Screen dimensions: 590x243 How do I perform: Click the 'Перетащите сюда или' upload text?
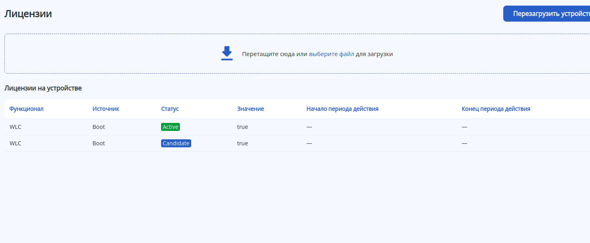[x=275, y=54]
